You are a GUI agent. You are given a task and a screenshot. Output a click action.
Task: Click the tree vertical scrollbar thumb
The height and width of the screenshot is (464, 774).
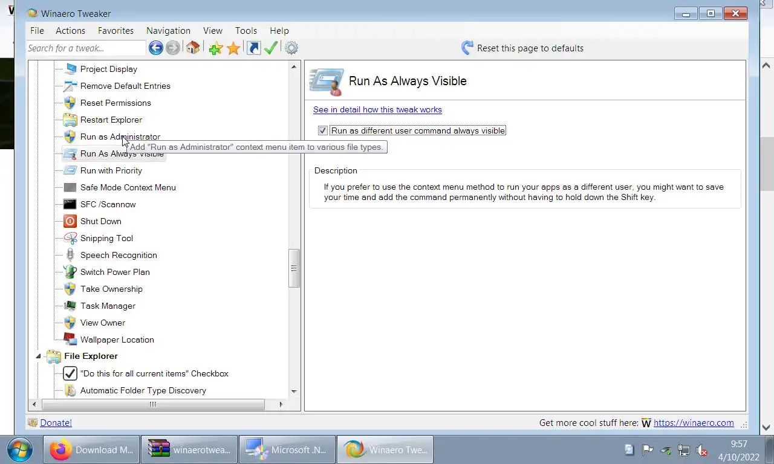(x=294, y=268)
